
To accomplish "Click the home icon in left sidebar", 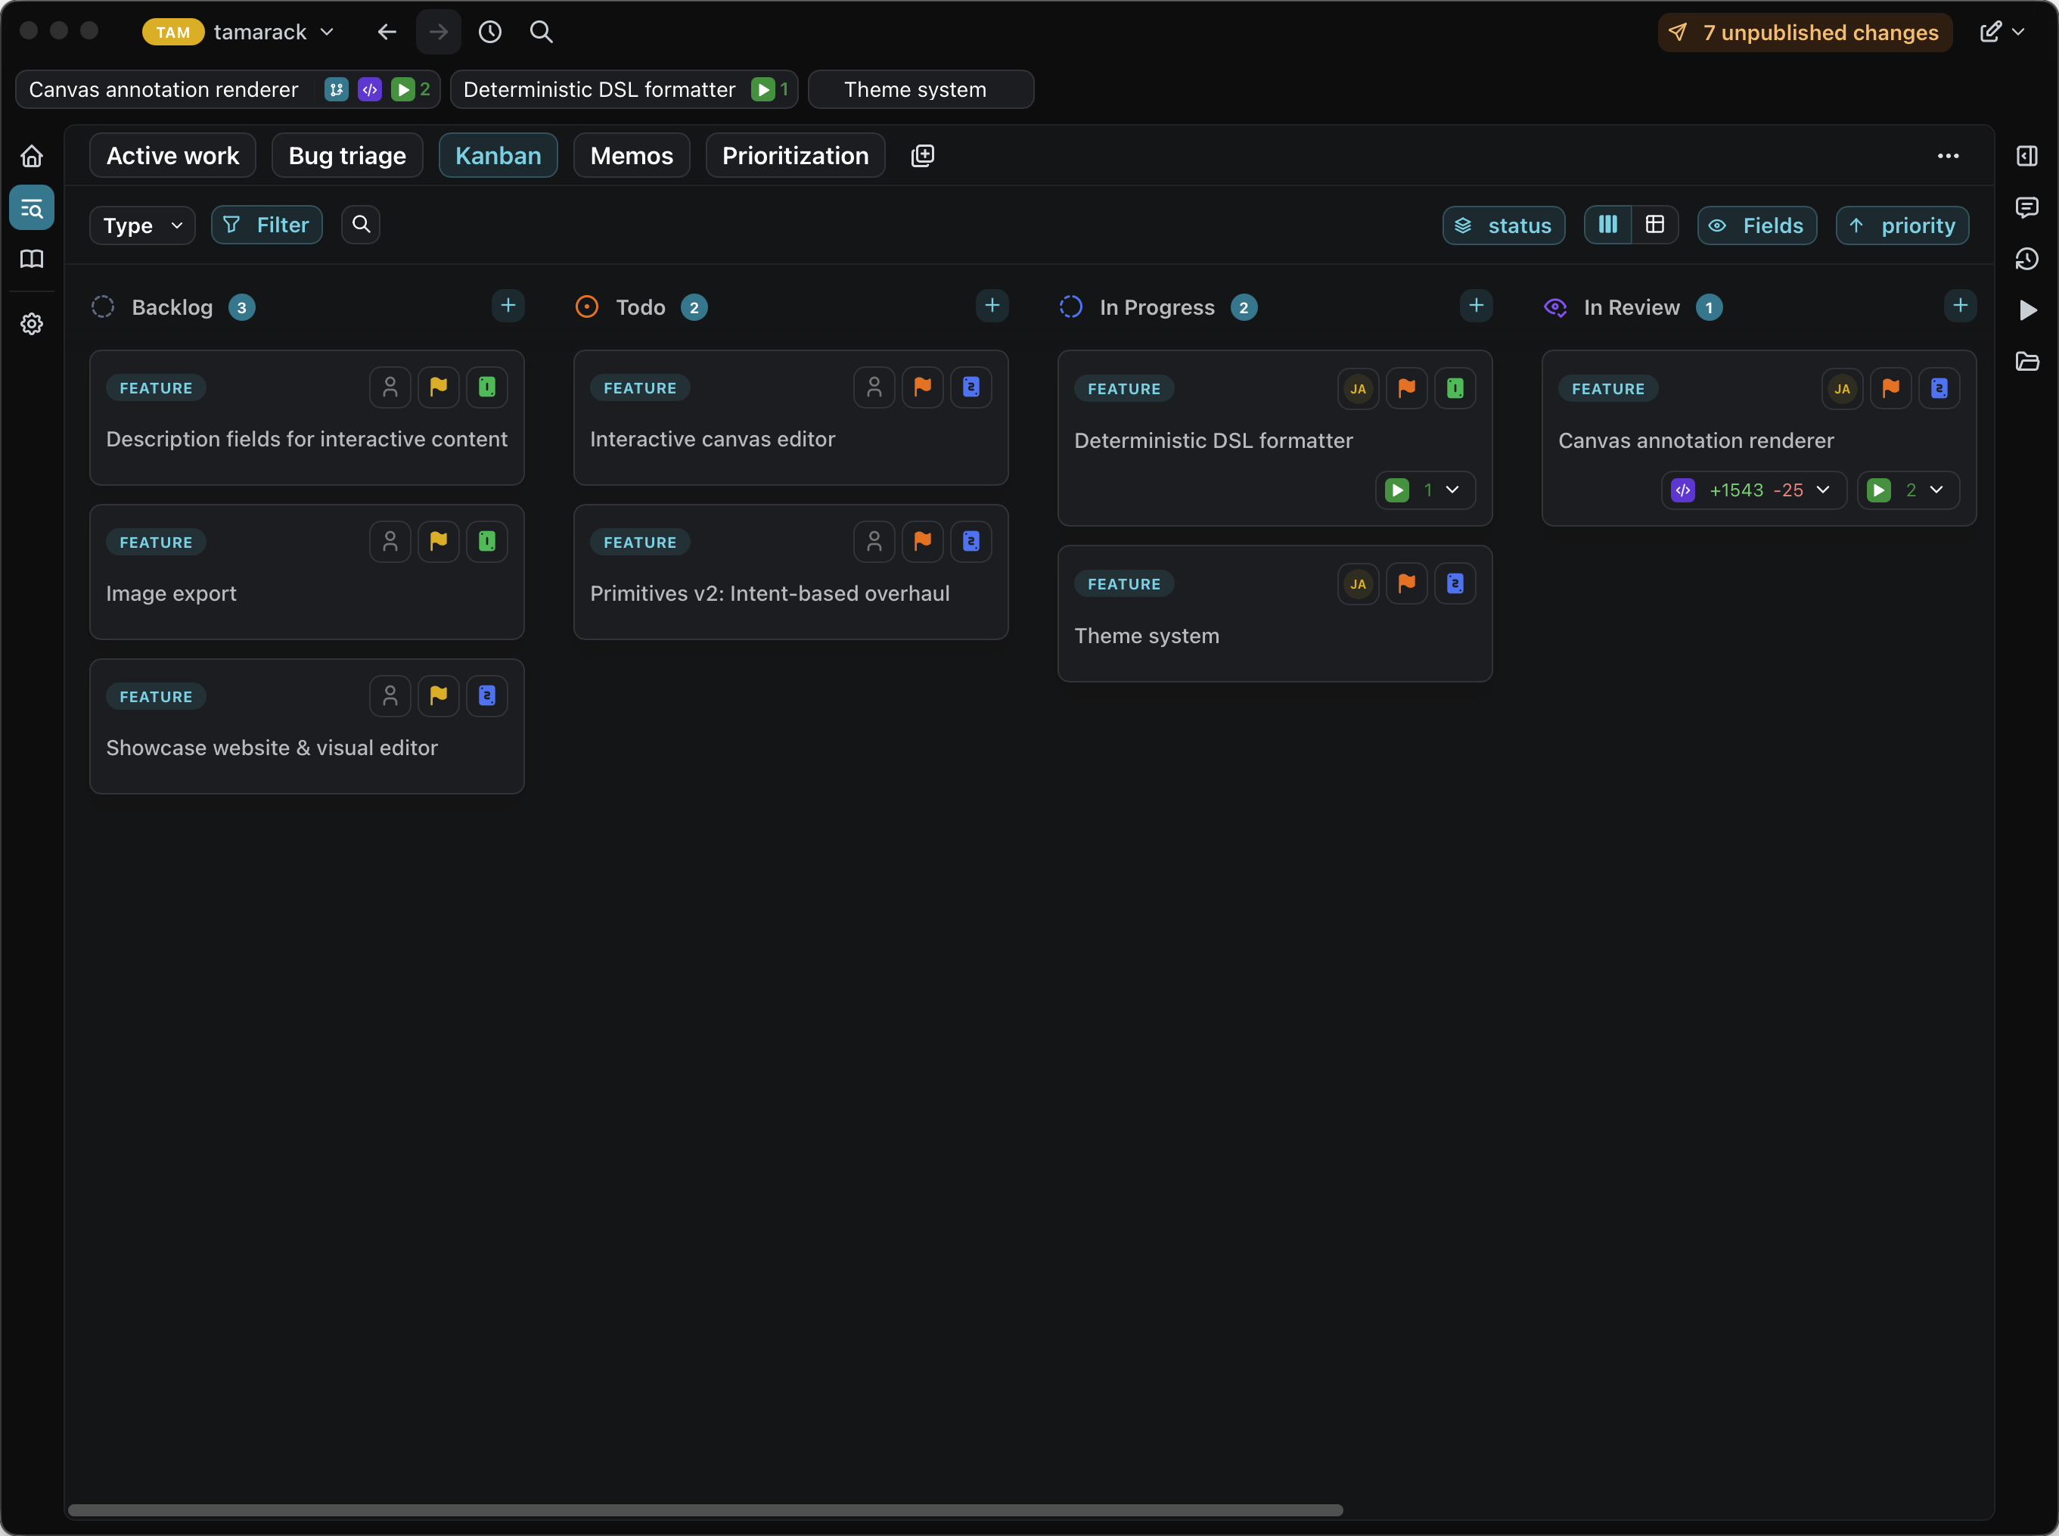I will pos(32,156).
